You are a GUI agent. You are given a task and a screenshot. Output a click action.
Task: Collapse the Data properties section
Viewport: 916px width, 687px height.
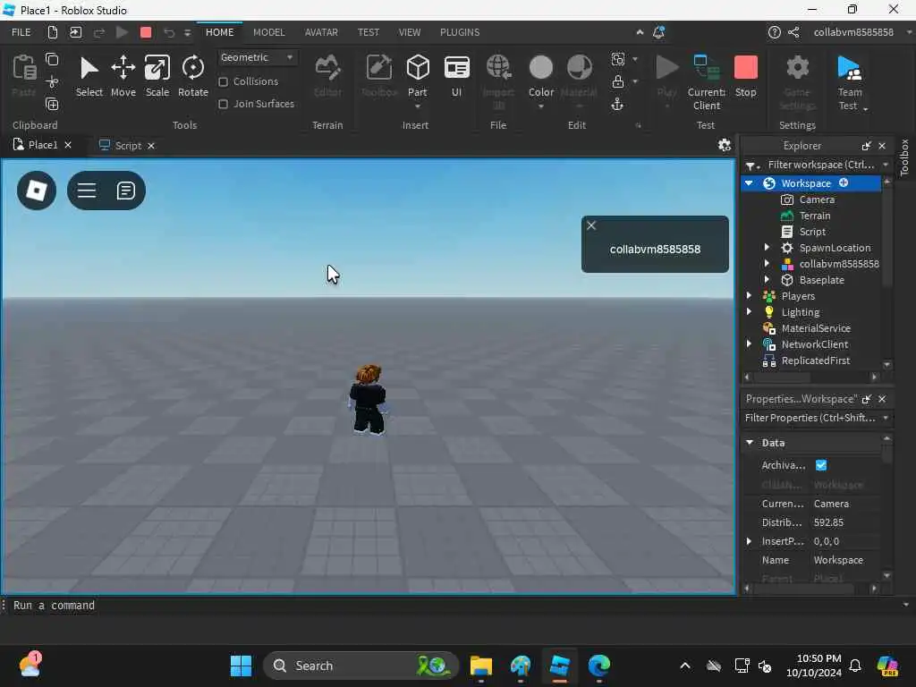750,443
